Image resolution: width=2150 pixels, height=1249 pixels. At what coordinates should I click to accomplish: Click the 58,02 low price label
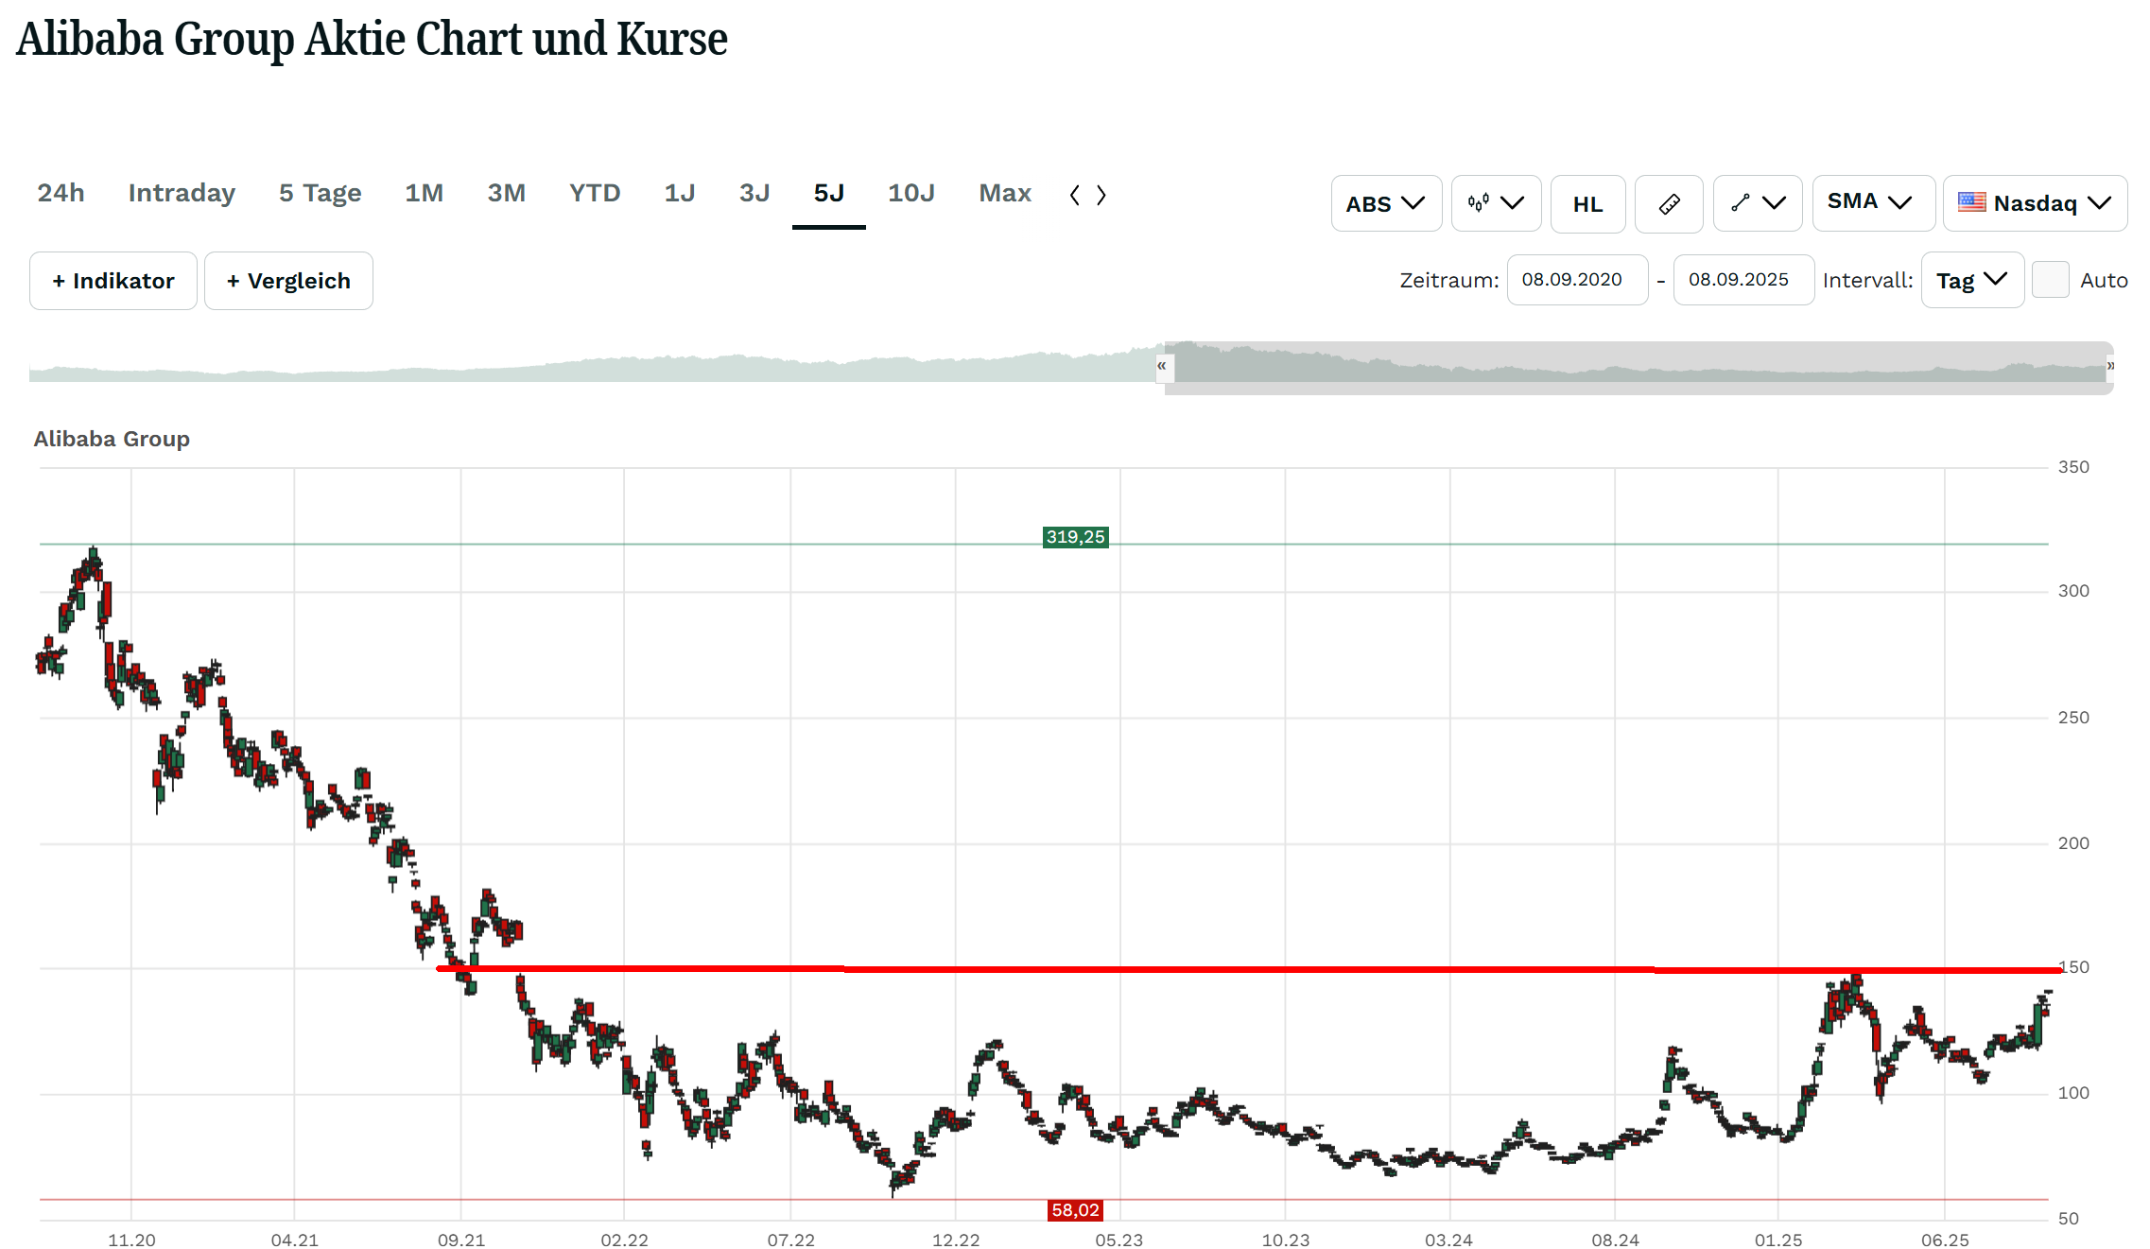[x=1075, y=1210]
